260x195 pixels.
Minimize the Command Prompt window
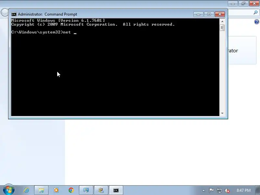coord(198,14)
